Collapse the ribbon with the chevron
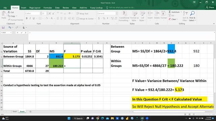Screen dimensions: 216x121 [x=214, y=24]
